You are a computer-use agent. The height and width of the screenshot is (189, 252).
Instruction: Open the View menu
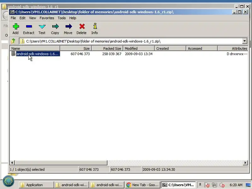32,18
